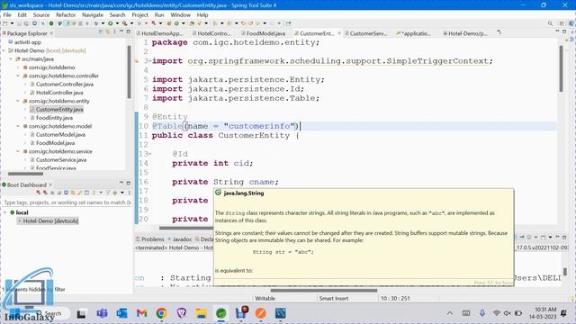Click the Package Explorer horizontal scrollbar
The width and height of the screenshot is (576, 324).
pyautogui.click(x=26, y=174)
